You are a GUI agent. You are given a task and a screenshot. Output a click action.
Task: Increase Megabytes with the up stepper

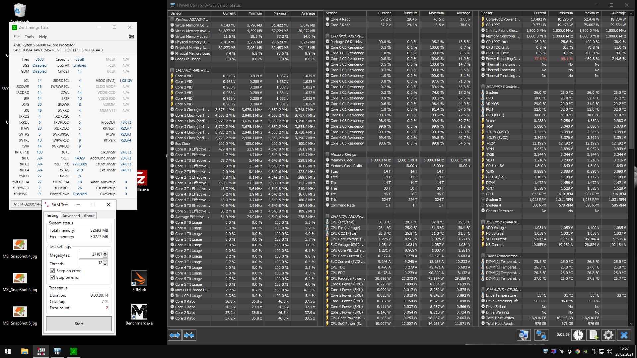click(x=106, y=253)
